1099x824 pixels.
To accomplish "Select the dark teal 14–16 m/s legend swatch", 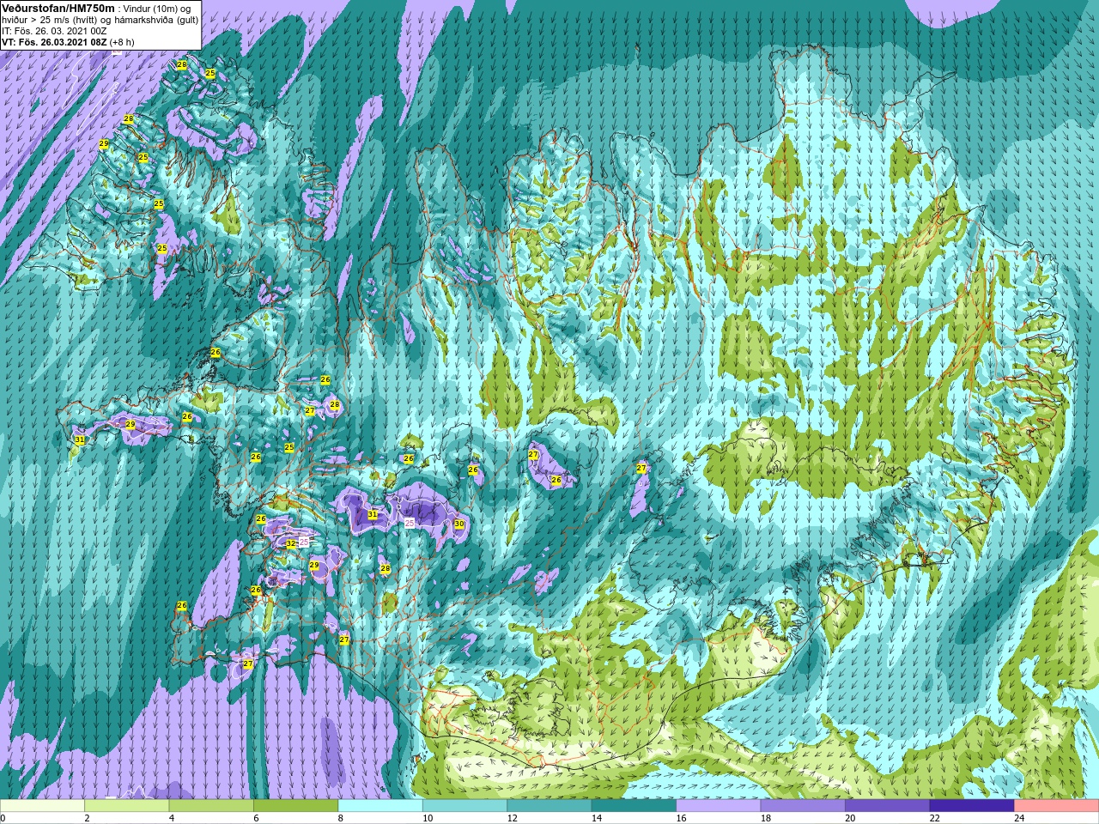I will 634,806.
